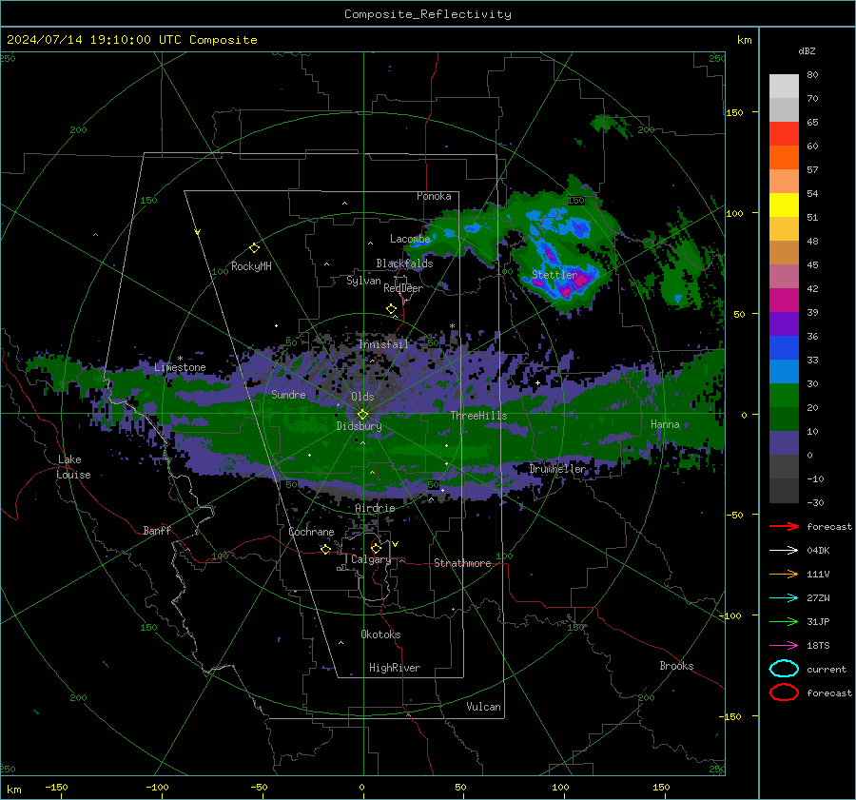Screen dimensions: 856x800
Task: Click the Sylvan label
Action: (x=363, y=281)
